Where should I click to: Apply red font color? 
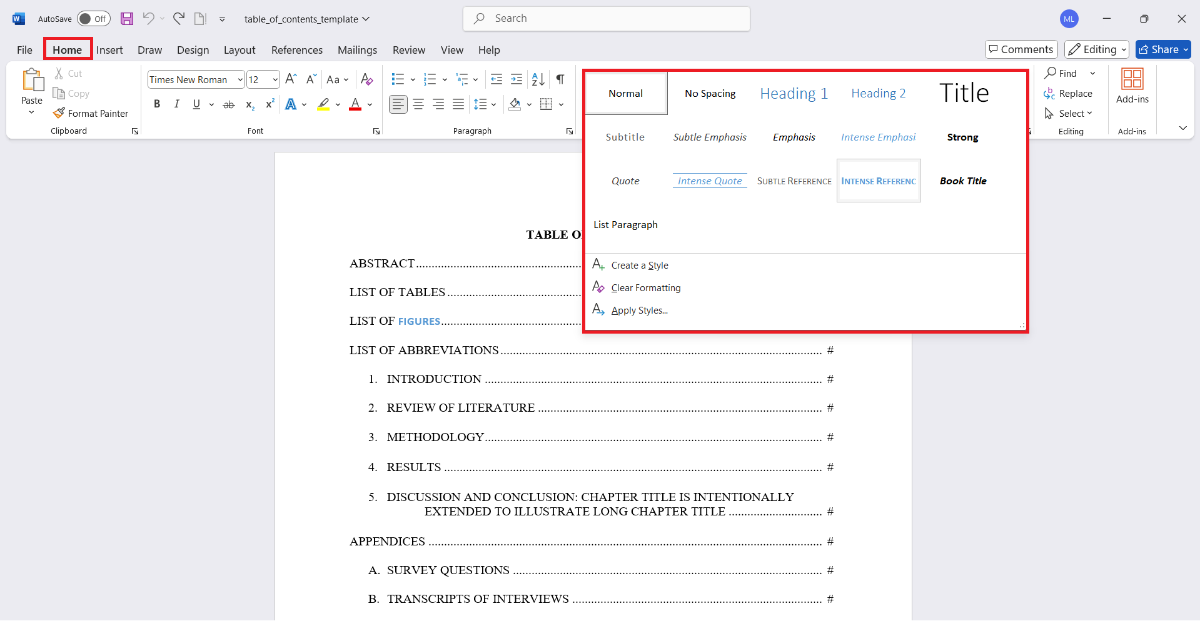[355, 104]
